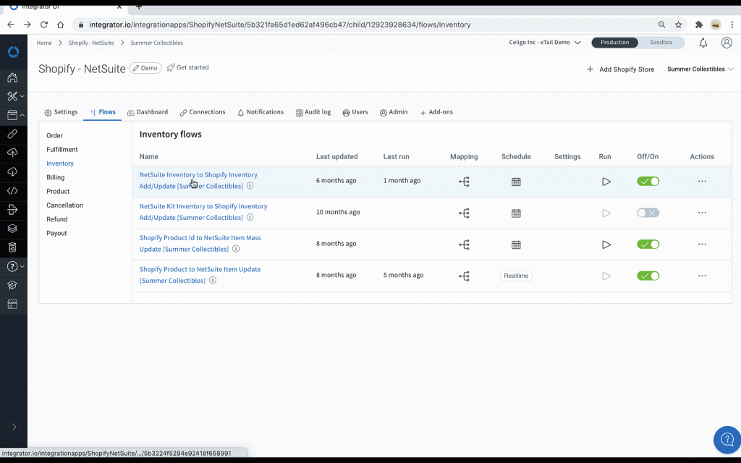Open the Summer Collectibles store dropdown
741x463 pixels.
[700, 69]
